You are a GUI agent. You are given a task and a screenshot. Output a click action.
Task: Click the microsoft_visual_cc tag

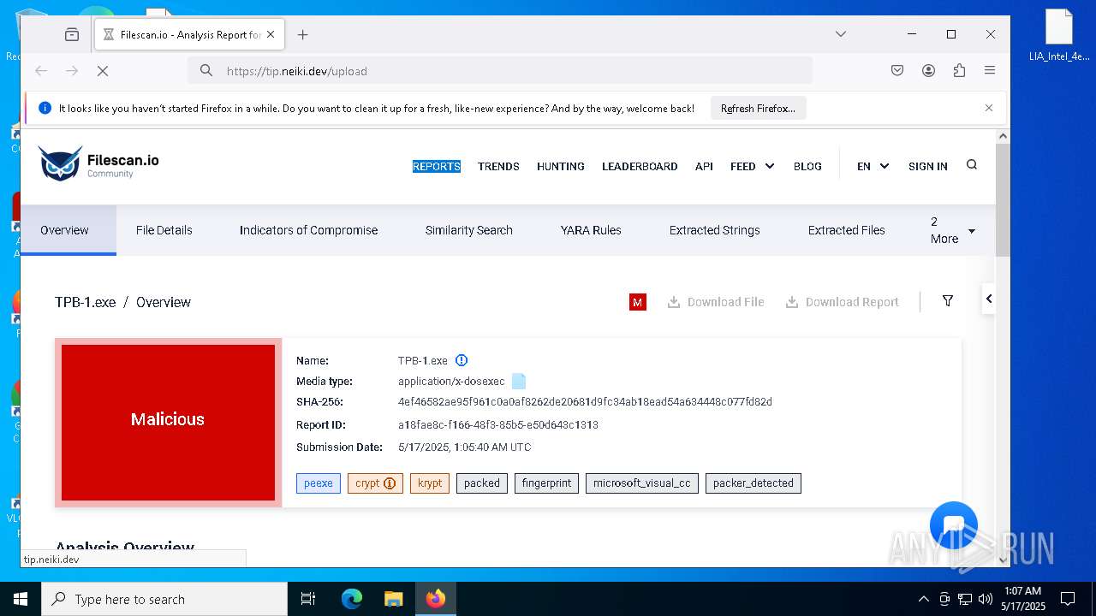[x=642, y=483]
